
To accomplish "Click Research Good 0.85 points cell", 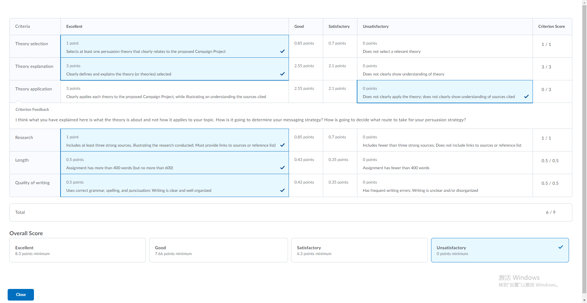I will click(306, 140).
